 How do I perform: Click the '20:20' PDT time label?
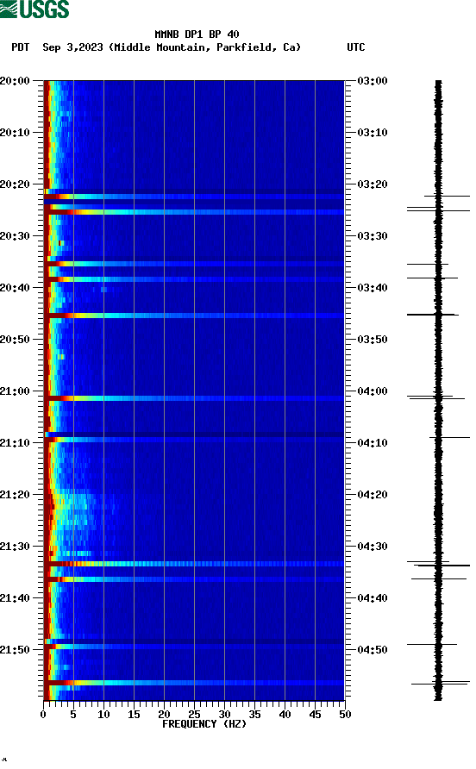(15, 184)
